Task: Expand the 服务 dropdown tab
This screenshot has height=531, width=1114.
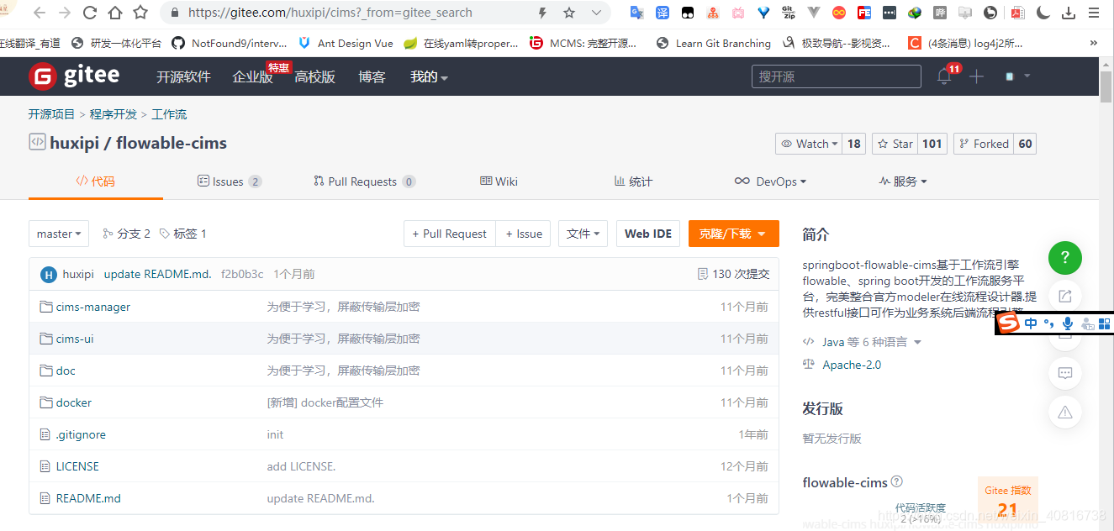Action: coord(903,181)
